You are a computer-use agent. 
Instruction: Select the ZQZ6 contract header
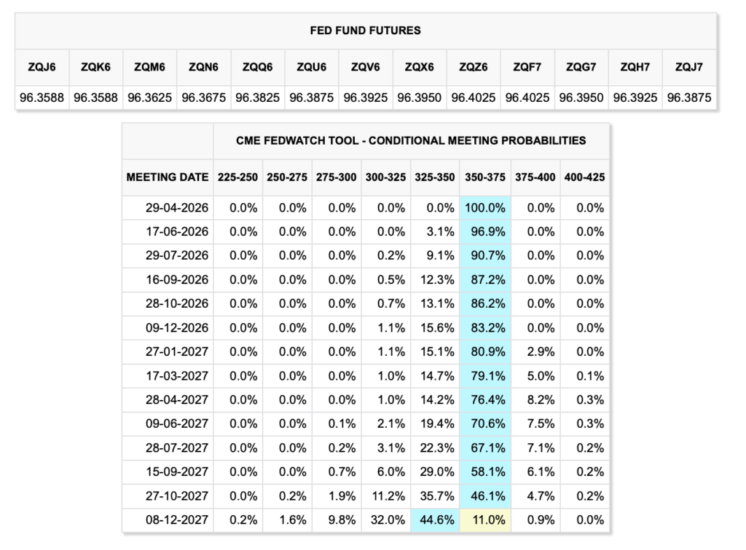pyautogui.click(x=474, y=67)
